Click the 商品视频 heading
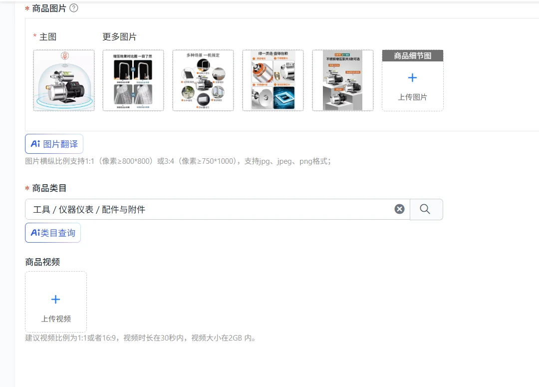Viewport: 539px width, 387px height. [42, 262]
